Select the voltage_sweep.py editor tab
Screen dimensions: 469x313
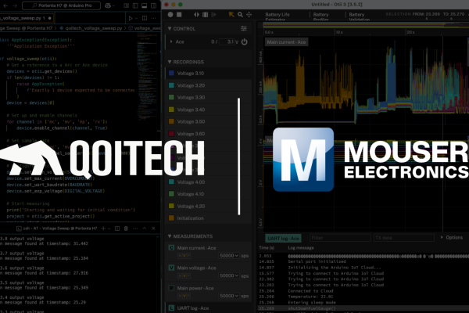tap(27, 18)
